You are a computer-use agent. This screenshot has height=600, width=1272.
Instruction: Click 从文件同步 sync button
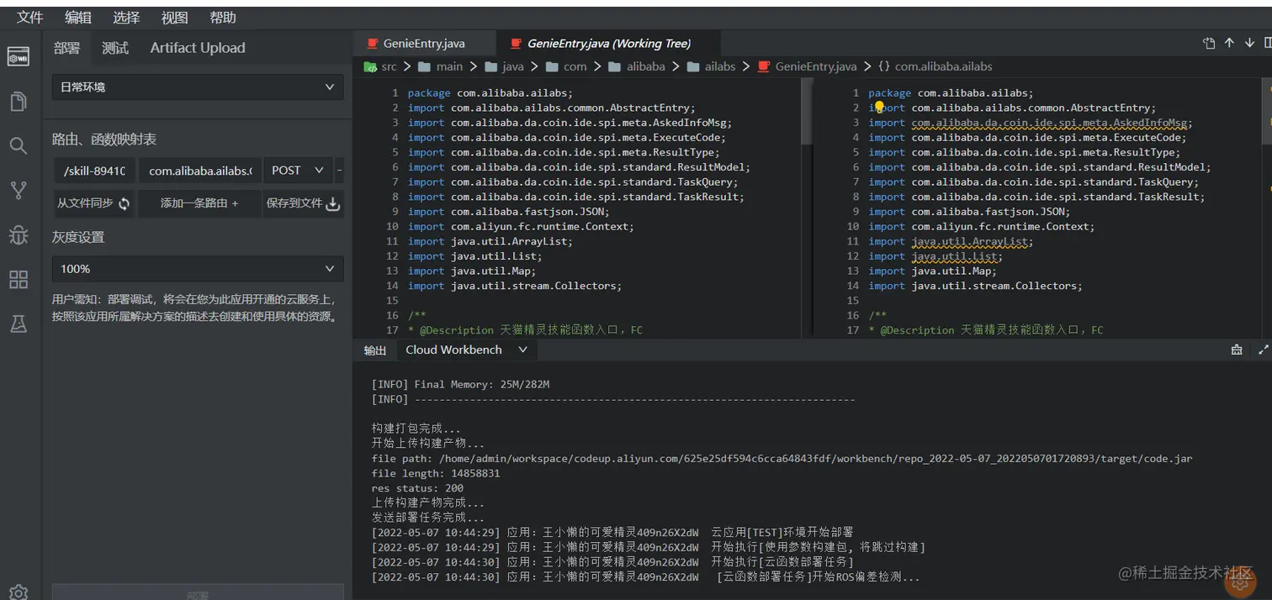click(x=93, y=203)
